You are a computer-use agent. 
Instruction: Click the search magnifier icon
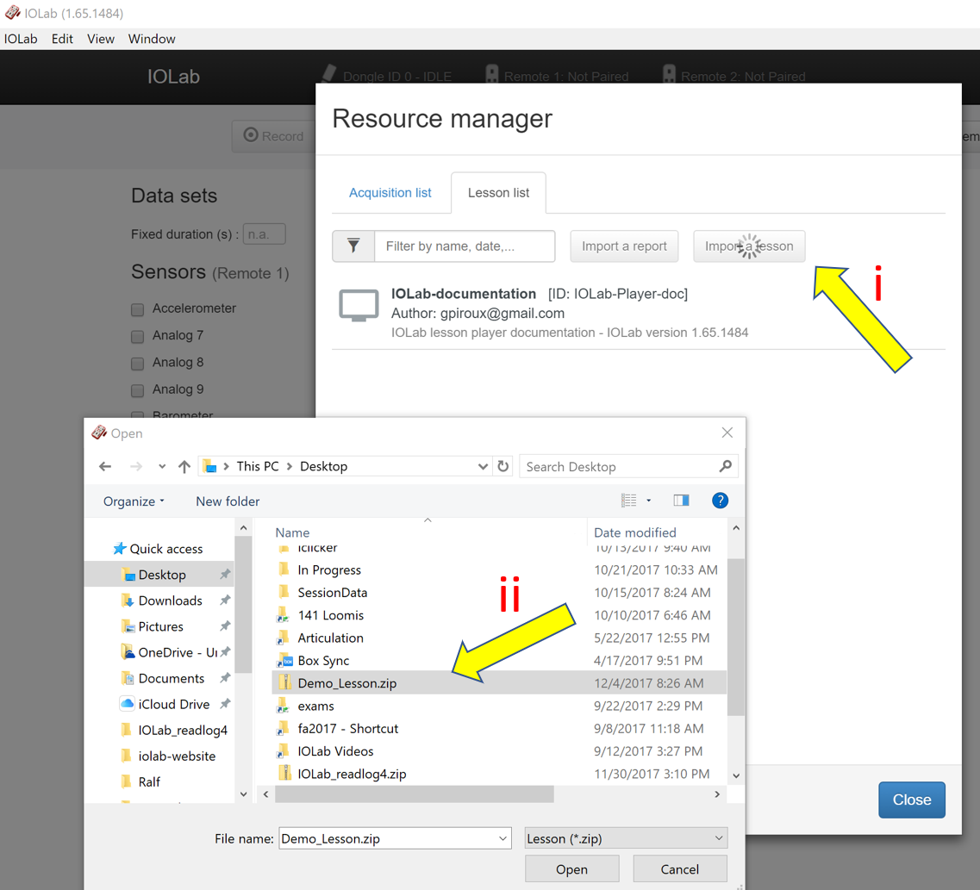point(726,467)
